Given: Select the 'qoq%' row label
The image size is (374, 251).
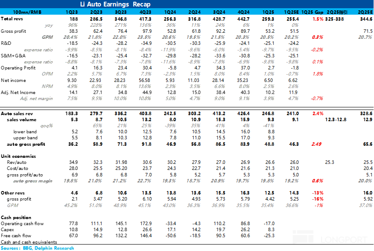Looking at the screenshot, I should point(46,125).
